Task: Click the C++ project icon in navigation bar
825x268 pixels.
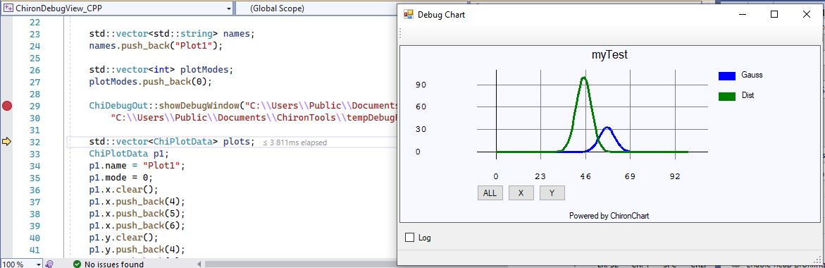Action: click(x=8, y=8)
